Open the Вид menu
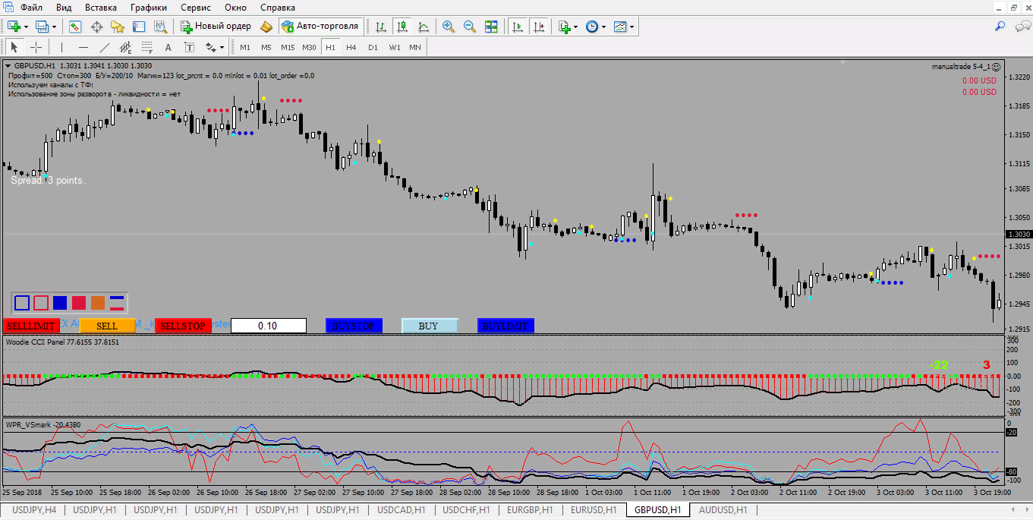This screenshot has width=1033, height=520. click(x=65, y=8)
